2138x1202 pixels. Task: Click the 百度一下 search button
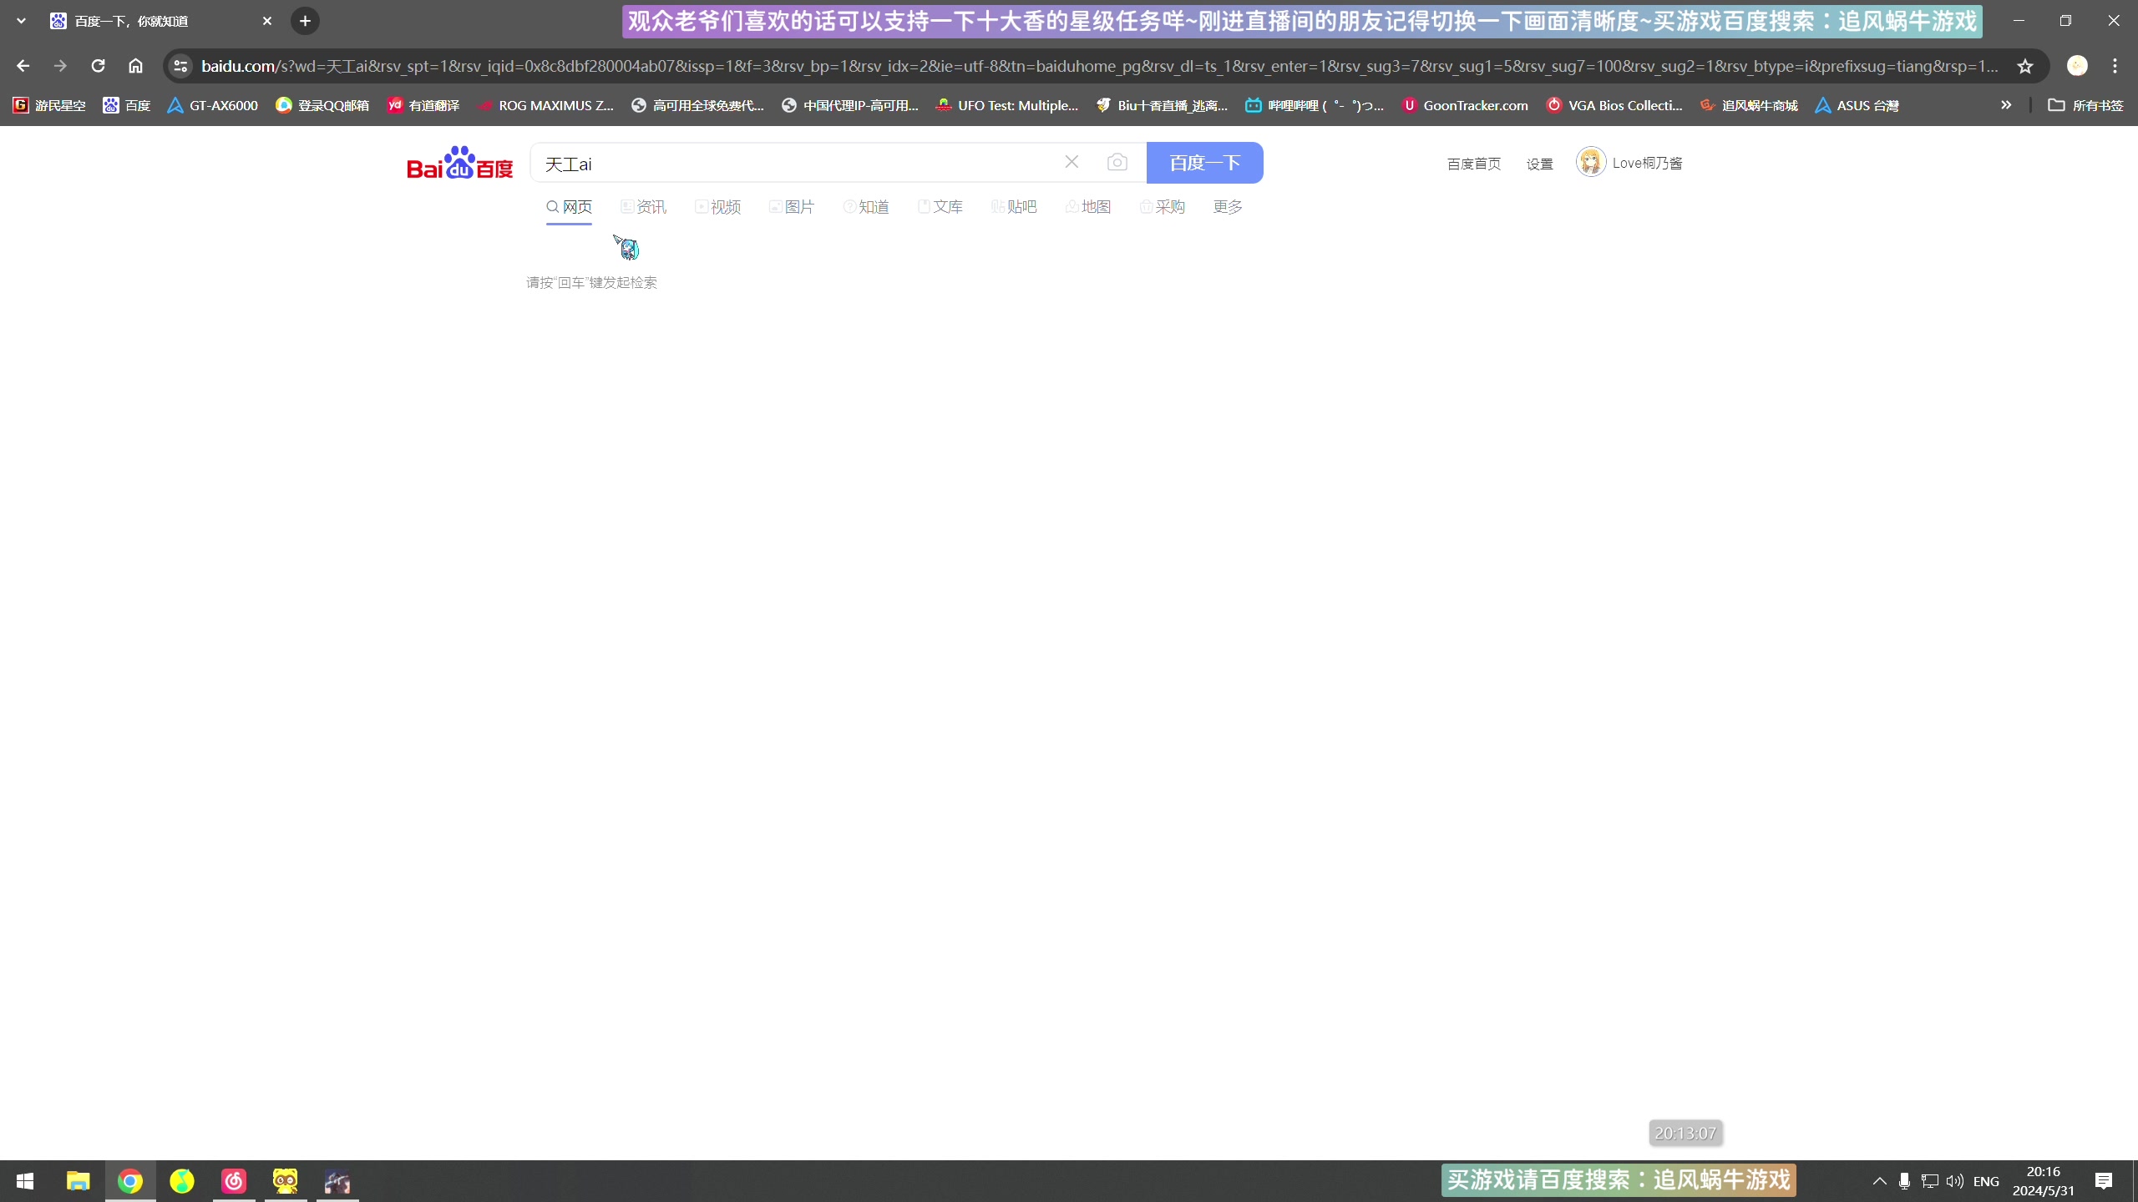(x=1204, y=163)
